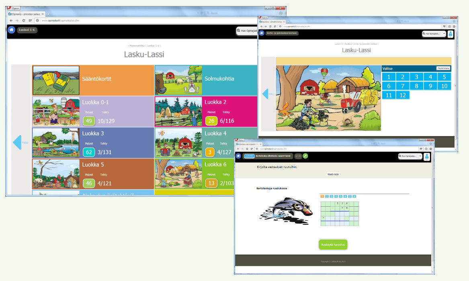Viewport: 469px width, 281px height.
Task: Click the Luokka 3 lake scene thumbnail
Action: coord(56,143)
